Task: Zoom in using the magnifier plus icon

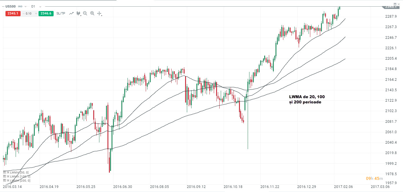Action: point(92,13)
